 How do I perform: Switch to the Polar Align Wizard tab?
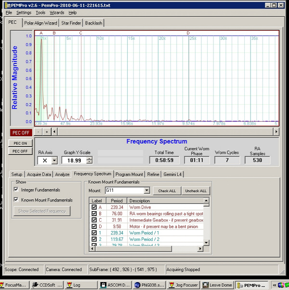coord(40,23)
